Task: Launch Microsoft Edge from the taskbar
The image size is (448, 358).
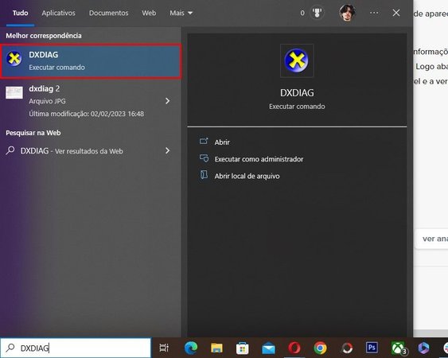Action: (x=191, y=348)
